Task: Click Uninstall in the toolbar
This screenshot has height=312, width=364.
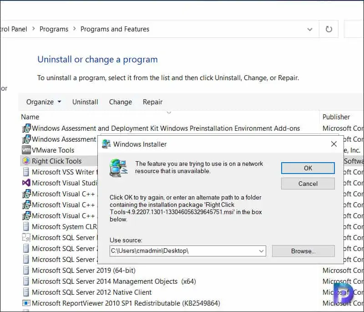Action: pyautogui.click(x=85, y=102)
